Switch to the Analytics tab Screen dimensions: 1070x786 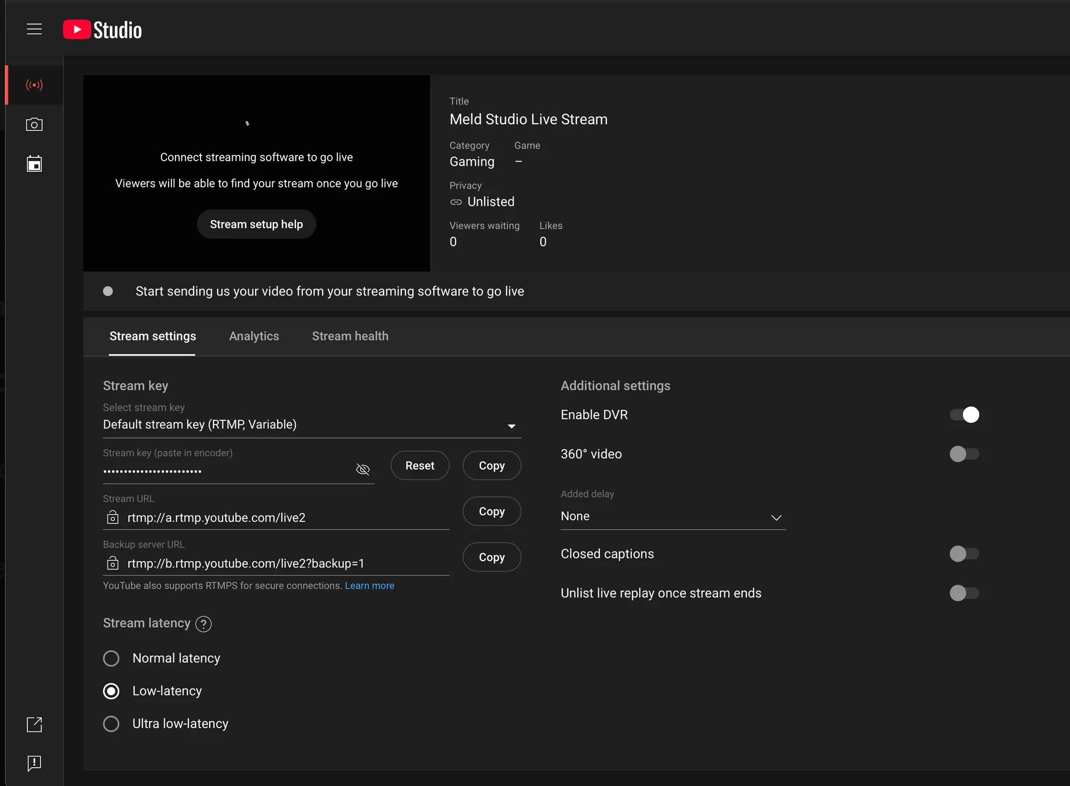click(x=254, y=336)
